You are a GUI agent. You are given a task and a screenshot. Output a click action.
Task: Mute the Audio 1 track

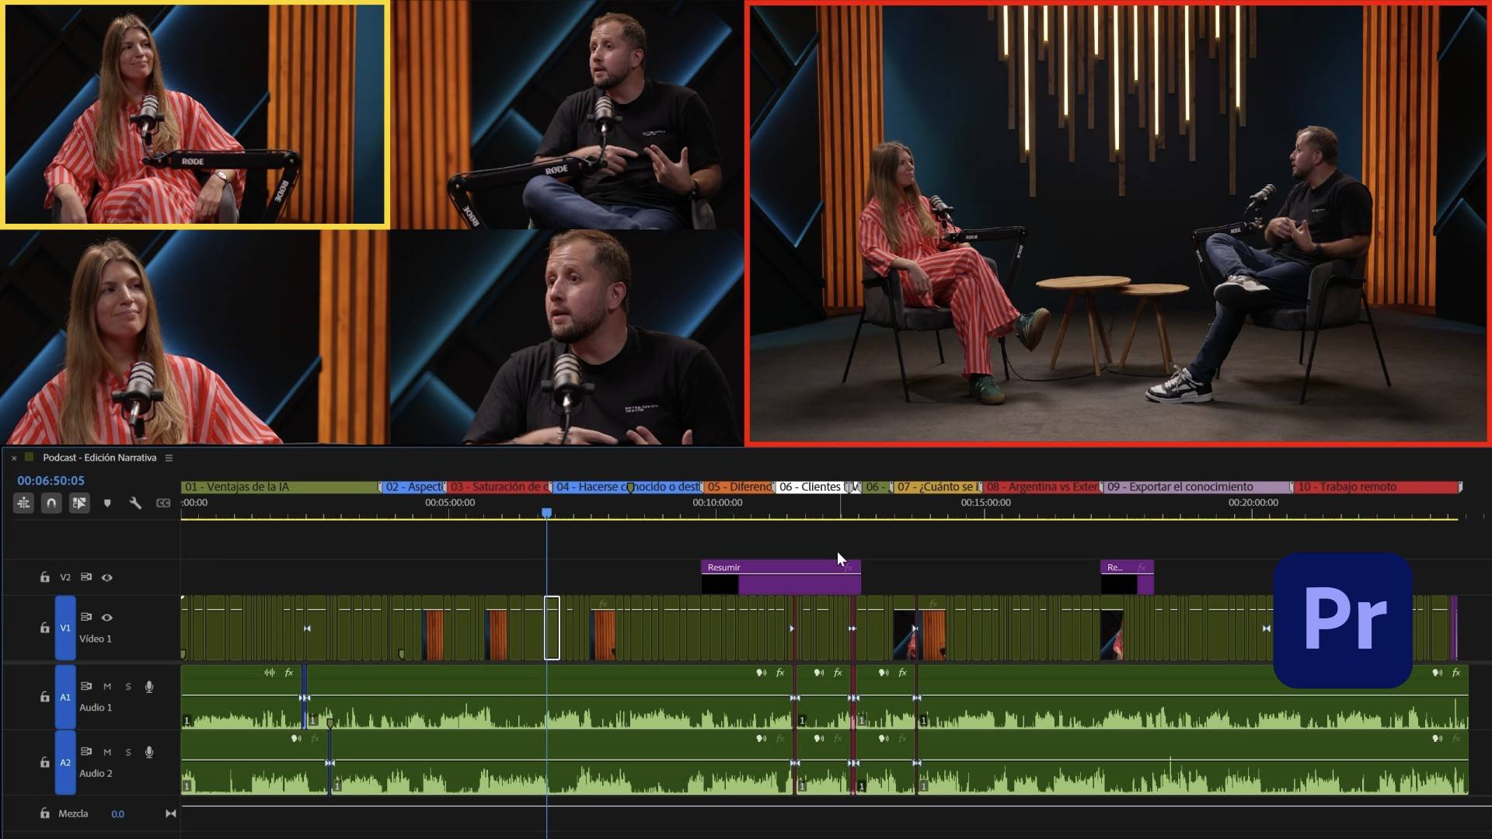click(107, 687)
